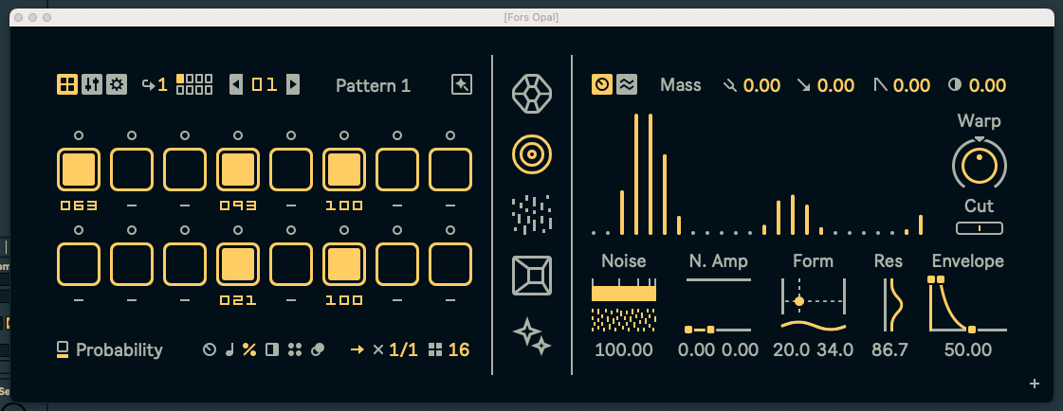Click the Mass engine label
The height and width of the screenshot is (411, 1063).
[x=681, y=85]
